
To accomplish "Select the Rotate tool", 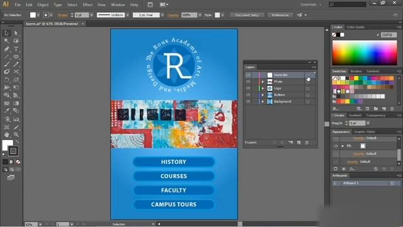I will point(7,80).
